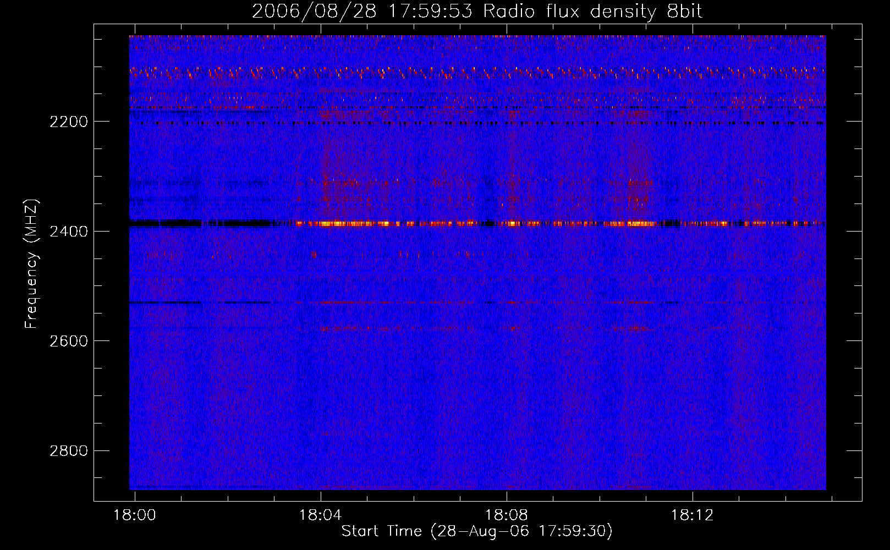Click the plot title '2006/08/28 17:59:53 Radio flux density 8bit'

477,11
